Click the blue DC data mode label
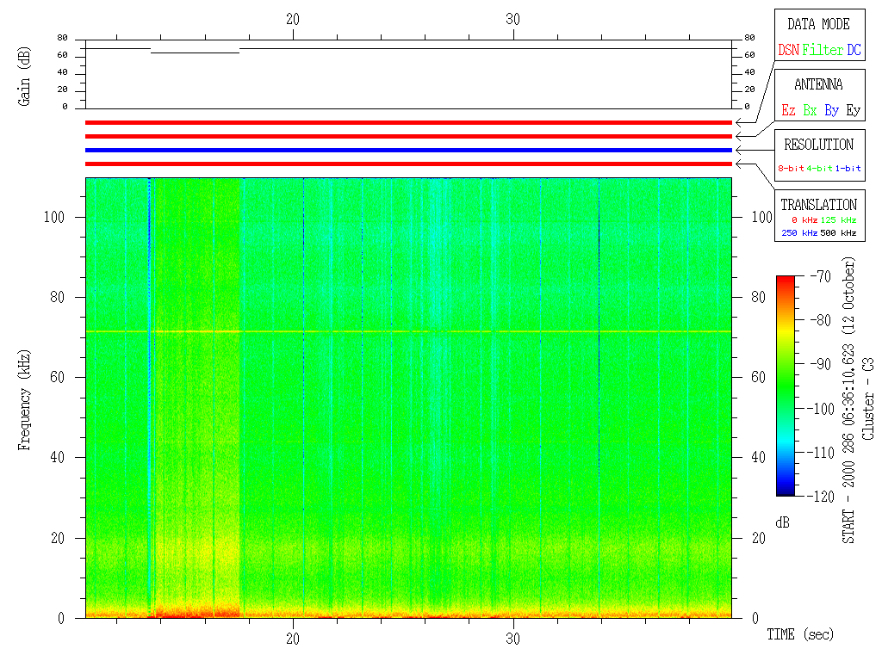This screenshot has height=661, width=882. pyautogui.click(x=854, y=51)
